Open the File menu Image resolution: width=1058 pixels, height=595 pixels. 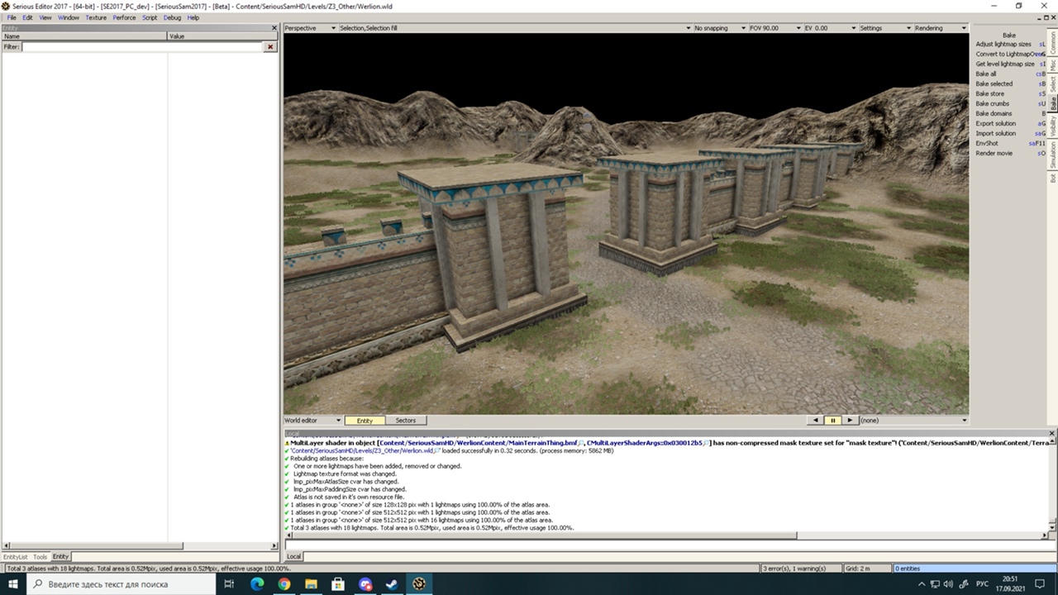point(12,17)
